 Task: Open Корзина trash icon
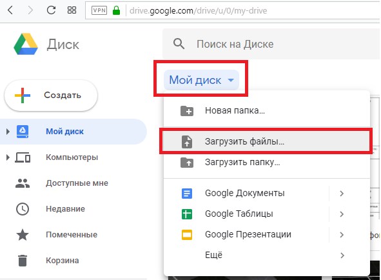(23, 261)
